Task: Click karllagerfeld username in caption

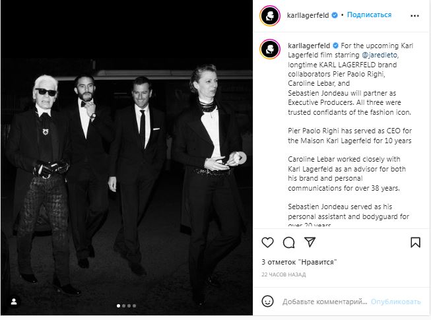Action: point(309,46)
